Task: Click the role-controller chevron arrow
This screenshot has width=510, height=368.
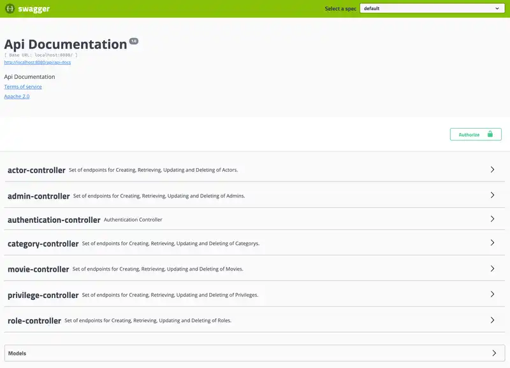Action: (492, 320)
